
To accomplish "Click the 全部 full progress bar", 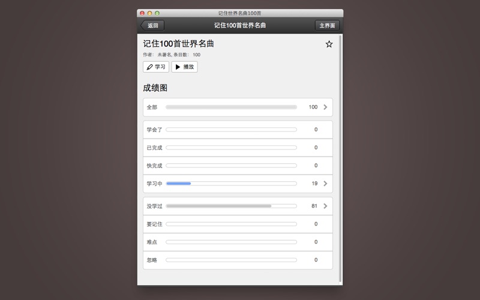I will [x=232, y=107].
